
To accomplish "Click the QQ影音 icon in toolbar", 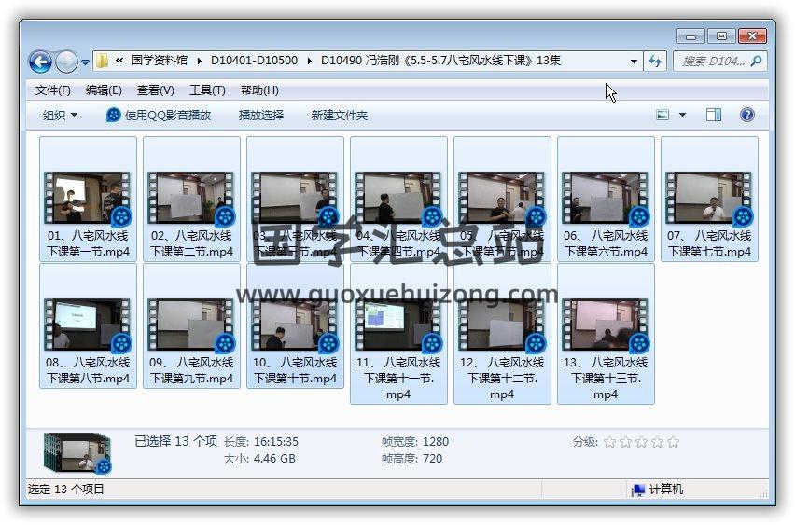I will click(x=114, y=115).
